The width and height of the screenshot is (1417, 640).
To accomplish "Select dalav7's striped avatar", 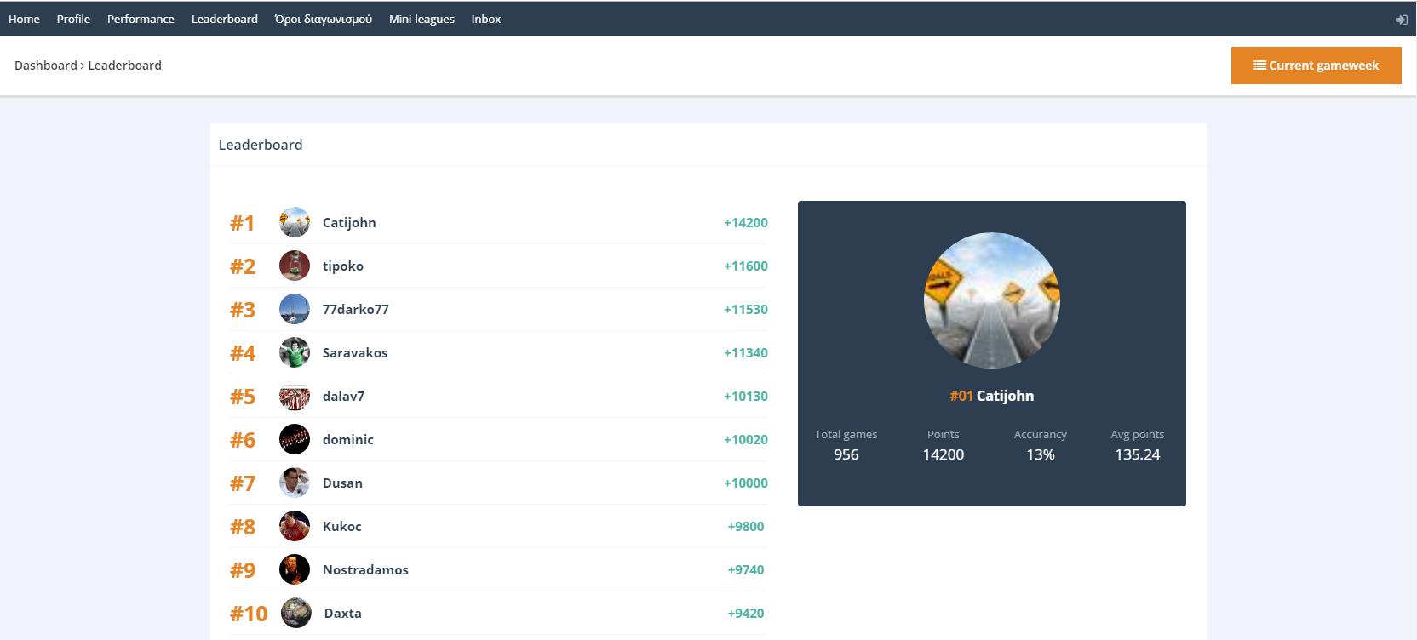I will pos(295,396).
